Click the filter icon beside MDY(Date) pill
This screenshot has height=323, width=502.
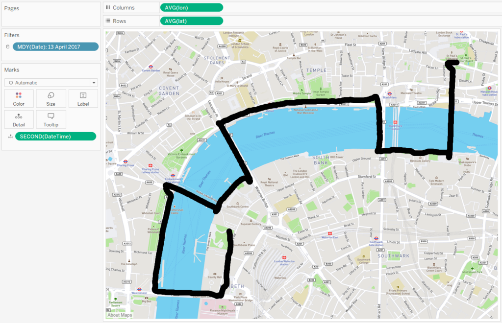tap(8, 46)
